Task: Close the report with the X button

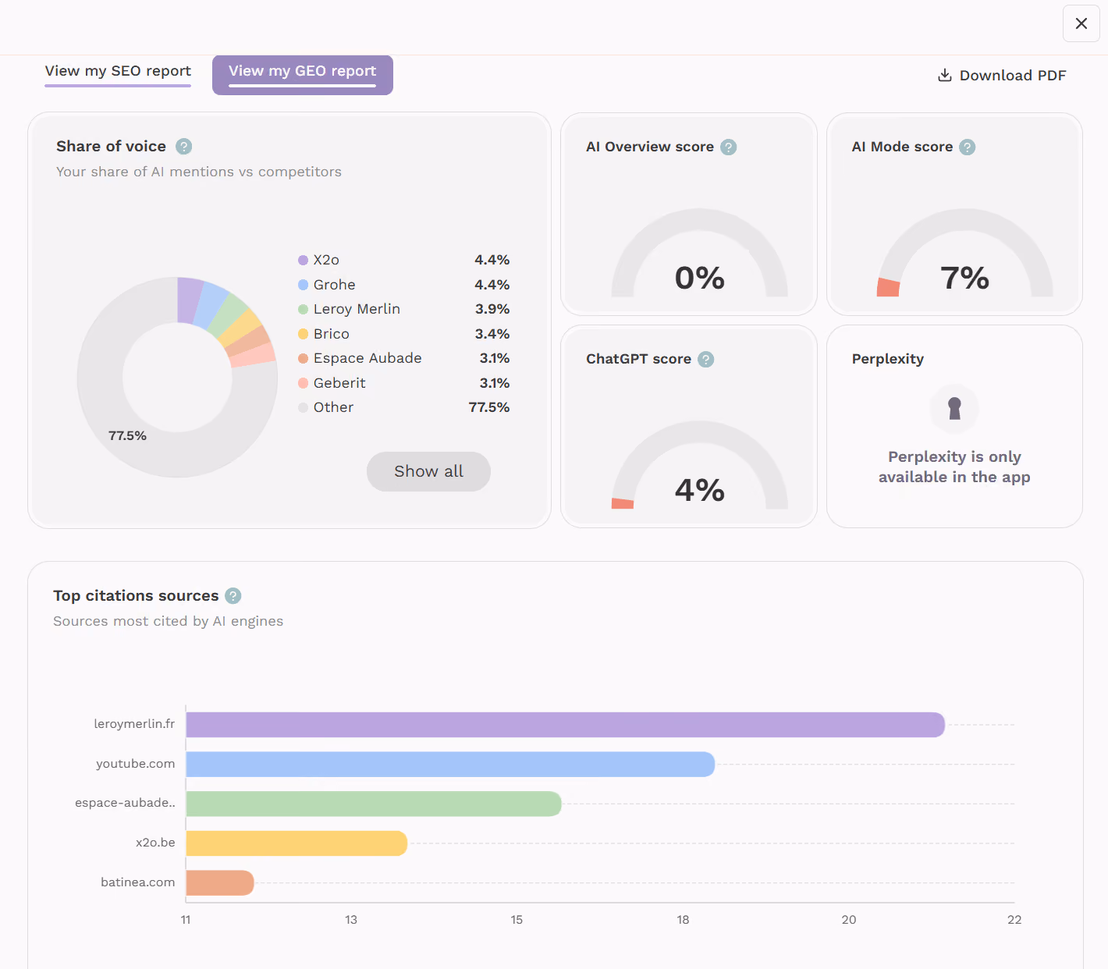Action: pos(1081,23)
